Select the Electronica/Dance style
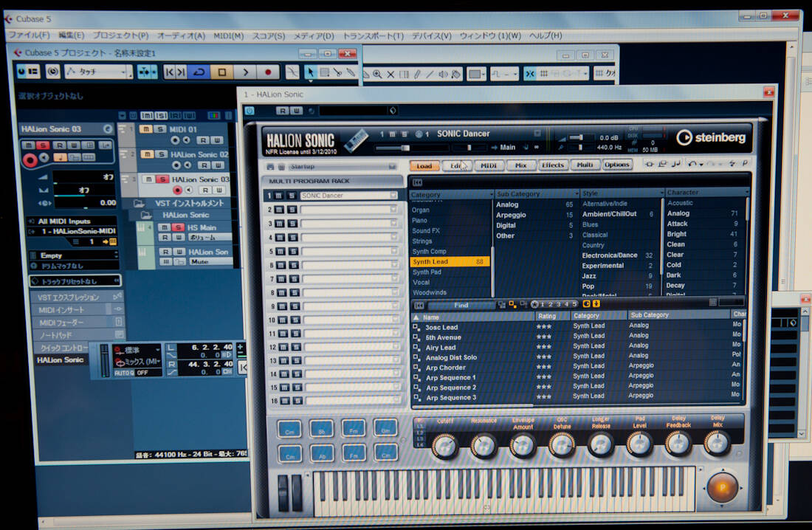The width and height of the screenshot is (812, 530). (618, 255)
